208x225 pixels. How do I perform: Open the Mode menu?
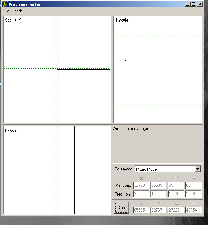tap(18, 11)
